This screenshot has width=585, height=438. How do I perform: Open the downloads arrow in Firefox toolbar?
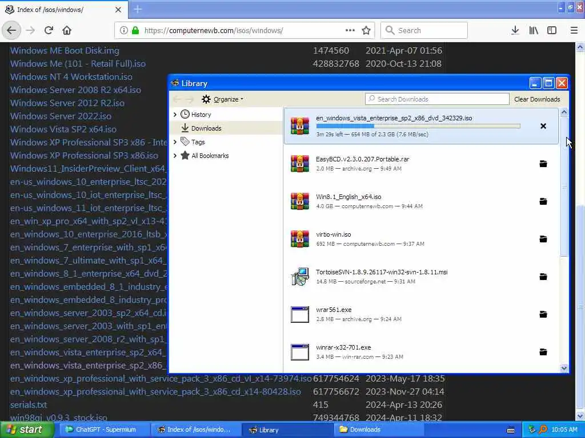click(515, 30)
